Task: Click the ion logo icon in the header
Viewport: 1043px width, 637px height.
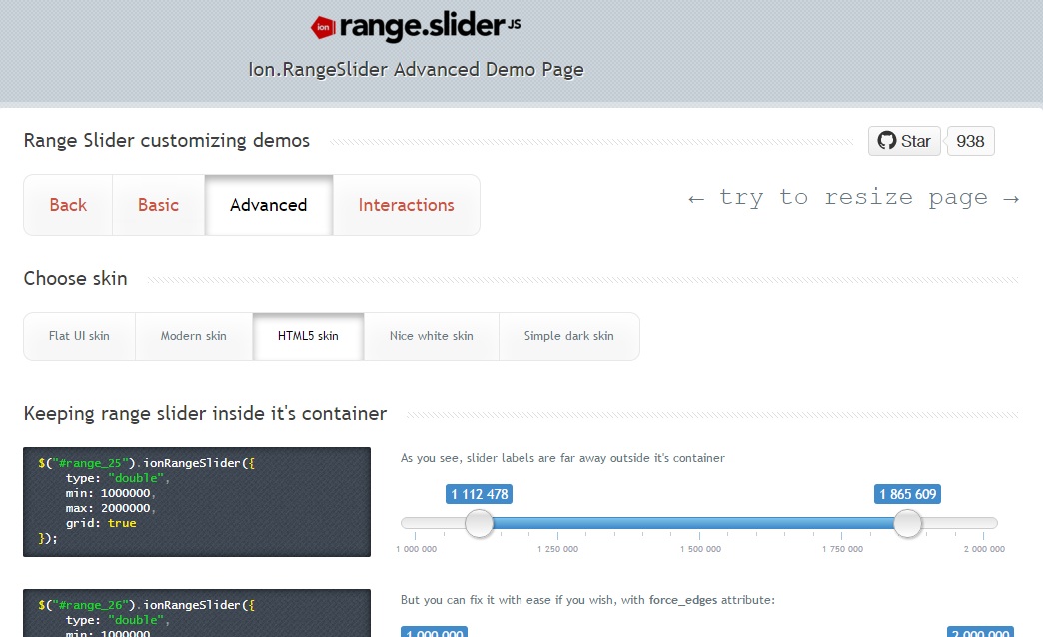Action: 322,27
